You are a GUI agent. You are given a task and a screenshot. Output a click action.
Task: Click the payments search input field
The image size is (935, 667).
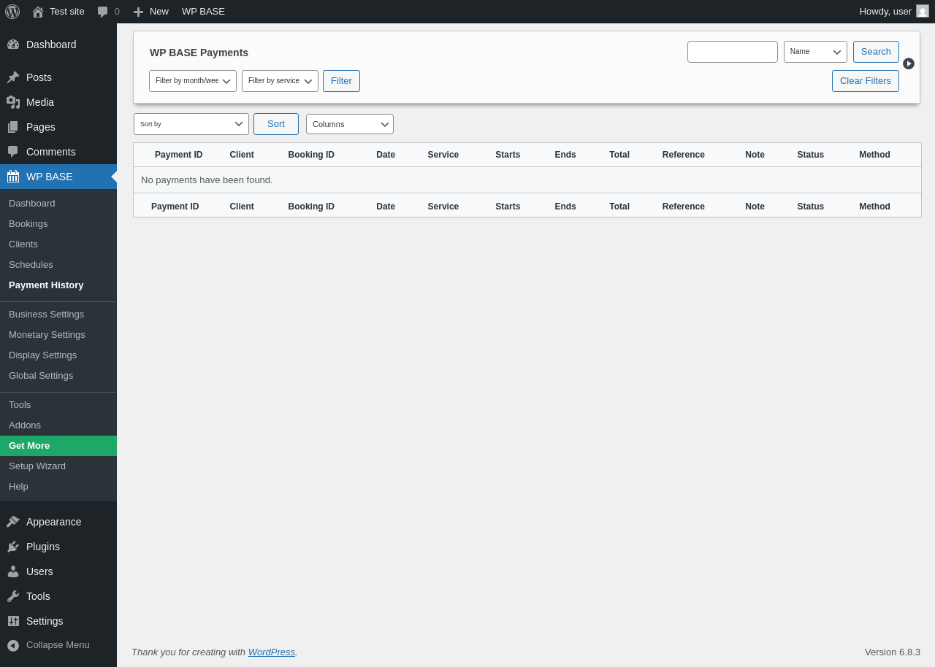pos(733,52)
